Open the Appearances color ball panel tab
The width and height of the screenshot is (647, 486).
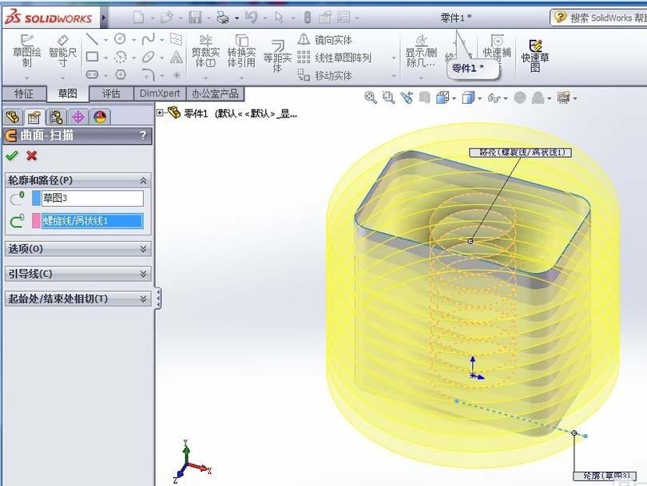(x=100, y=117)
